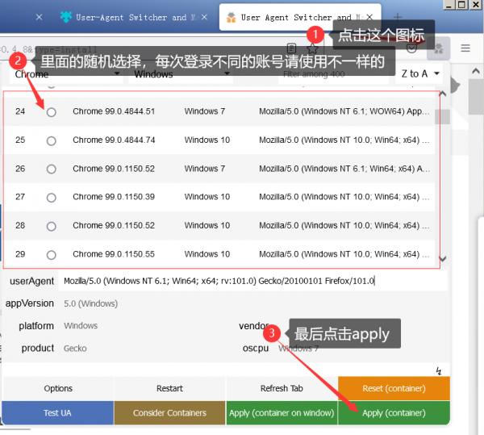Select the Chrome 99.0.4844.51 Windows 7 radio button

(52, 112)
